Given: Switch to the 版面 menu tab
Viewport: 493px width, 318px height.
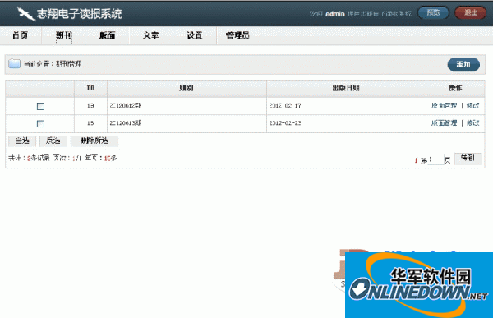Looking at the screenshot, I should pos(107,35).
